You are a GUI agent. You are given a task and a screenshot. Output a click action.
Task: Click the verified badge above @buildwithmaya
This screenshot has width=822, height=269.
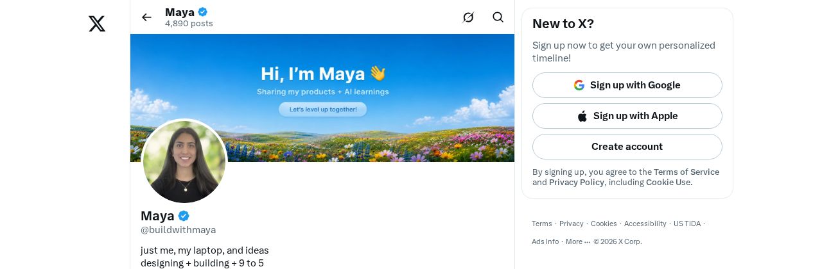pyautogui.click(x=184, y=216)
